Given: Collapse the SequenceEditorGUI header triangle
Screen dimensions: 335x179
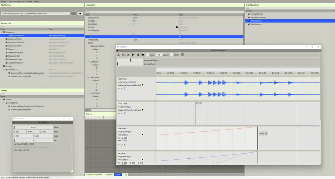Looking at the screenshot, I should point(118,51).
